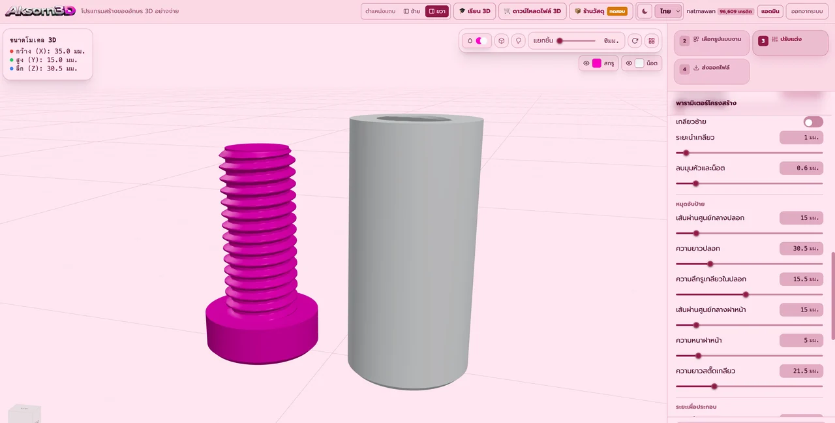Adjust the แยกชิ้น explode slider
Screen dimensions: 835x423
[577, 40]
